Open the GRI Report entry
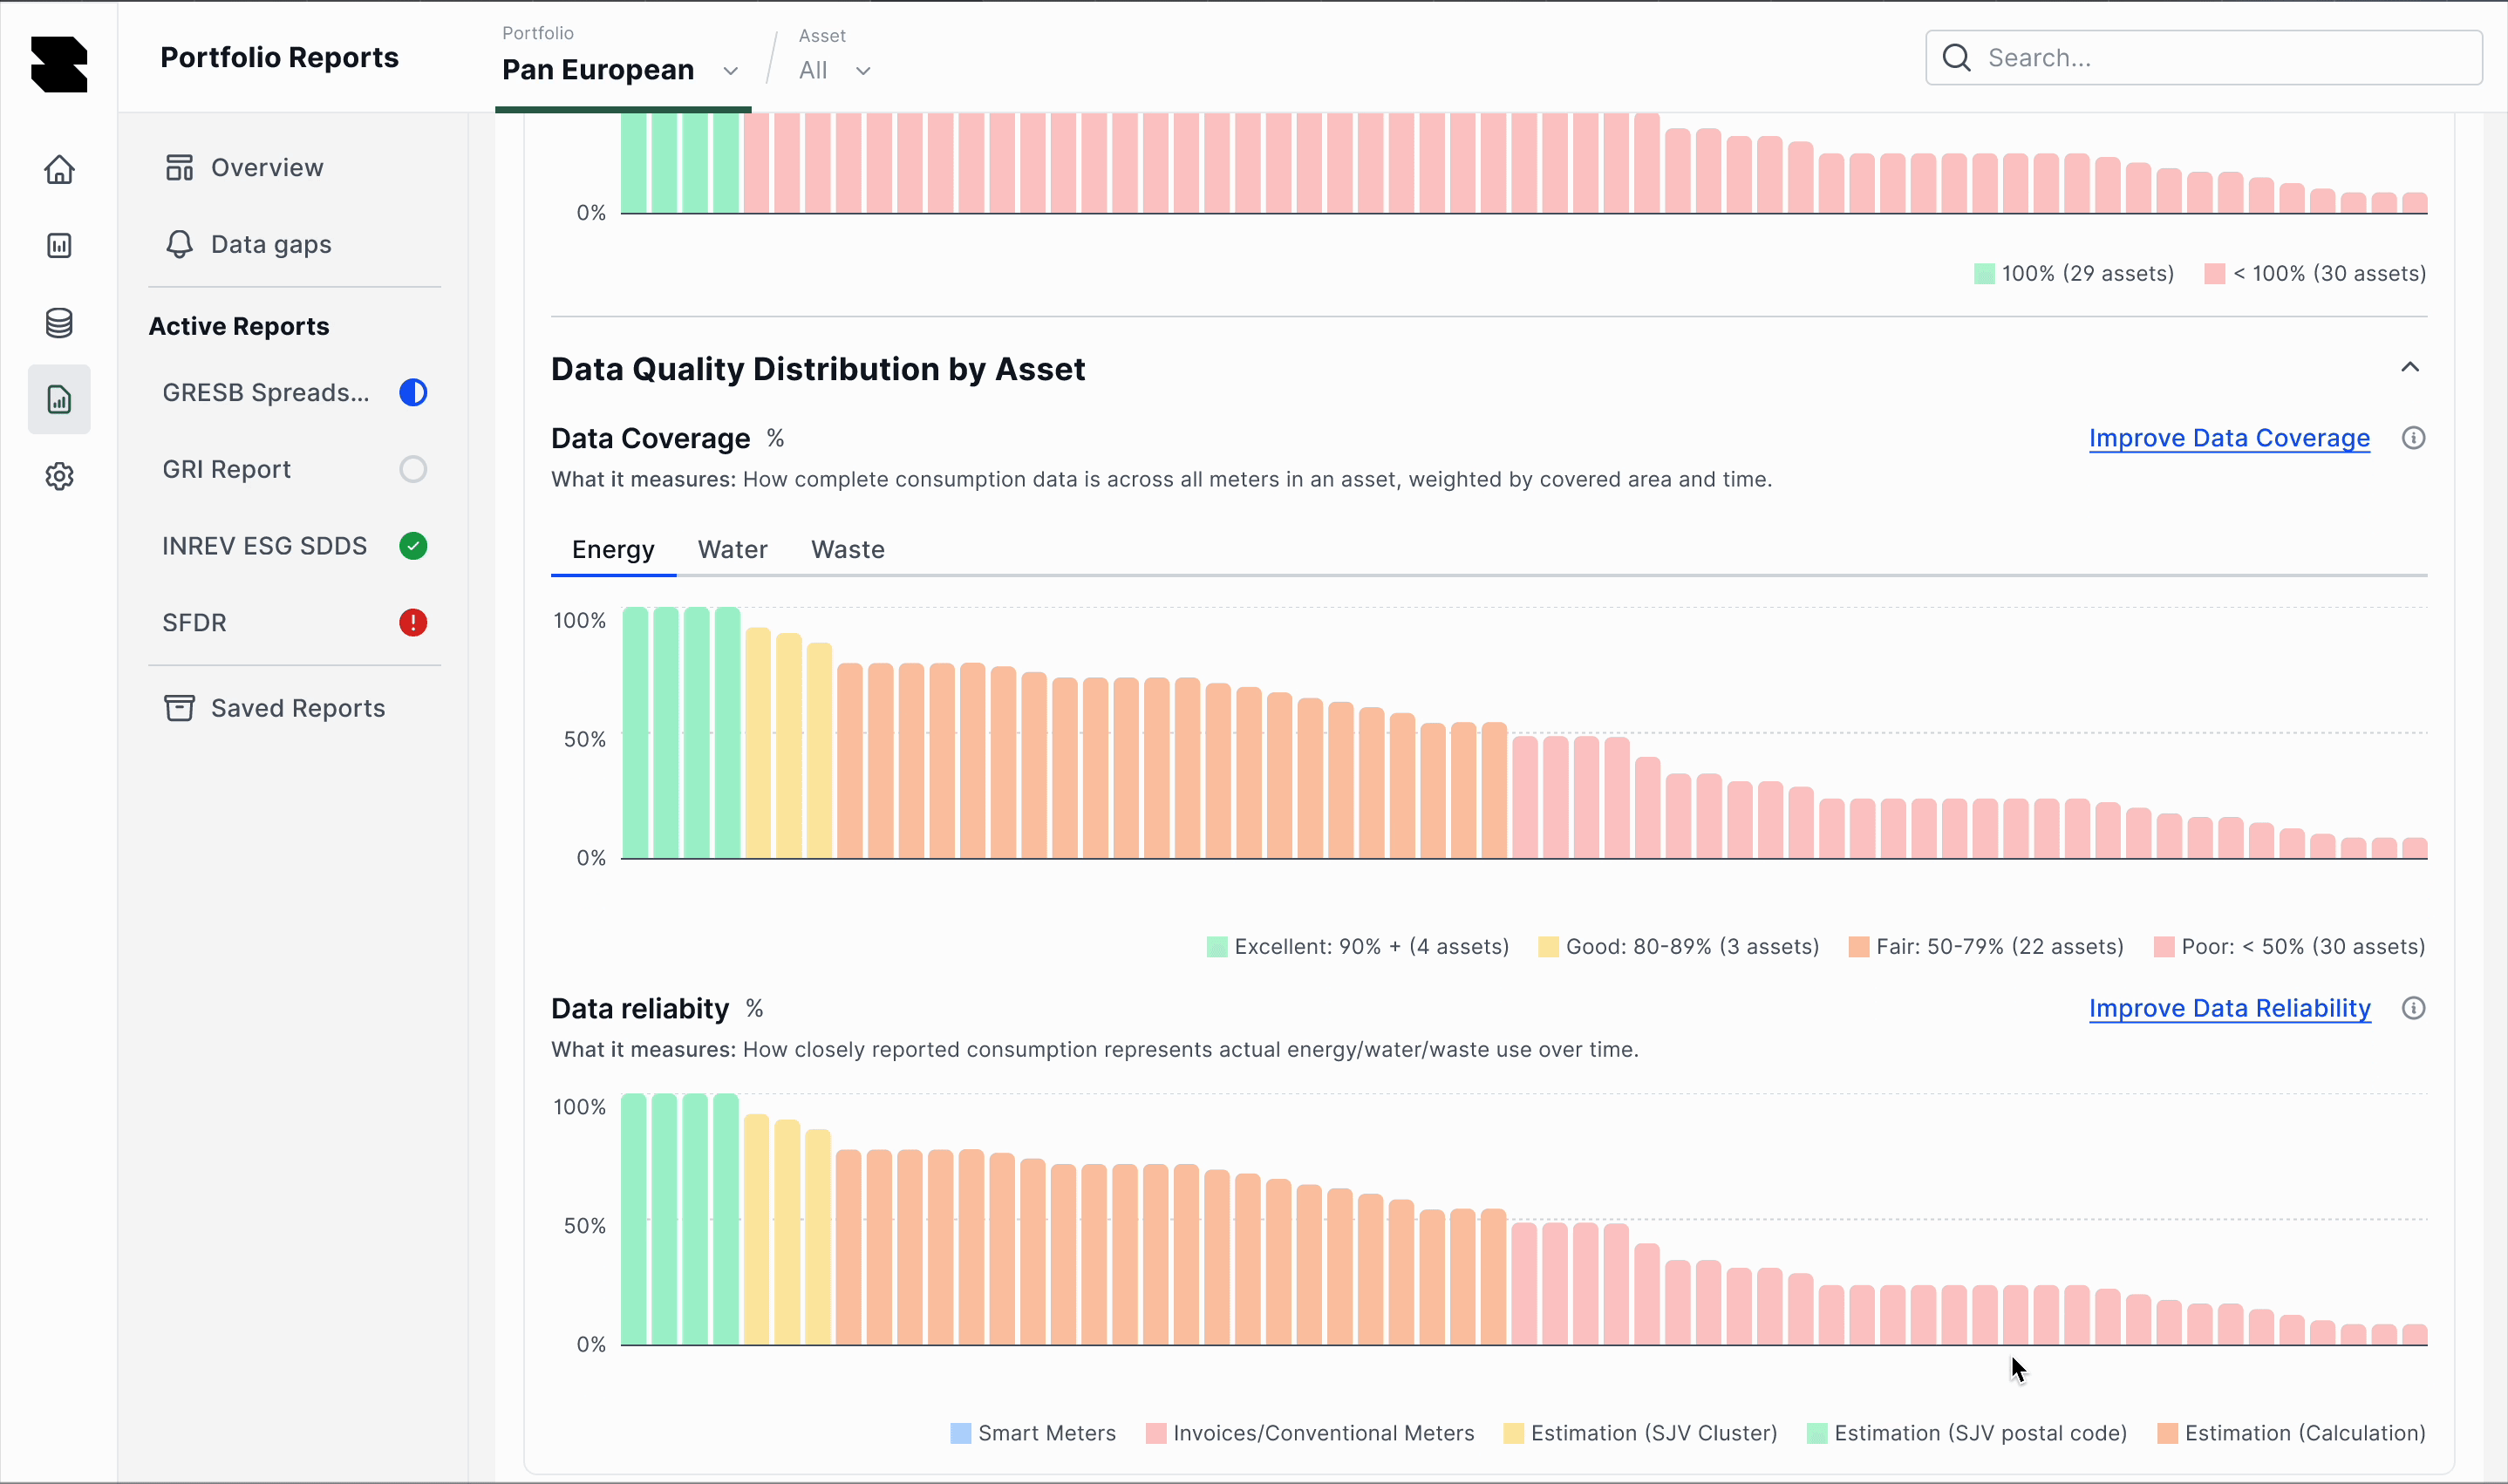 294,469
